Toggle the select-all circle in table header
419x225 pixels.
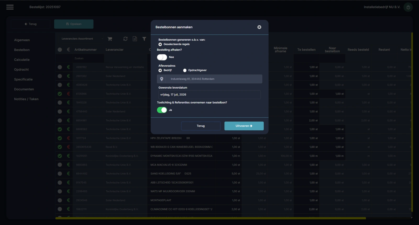(x=60, y=50)
